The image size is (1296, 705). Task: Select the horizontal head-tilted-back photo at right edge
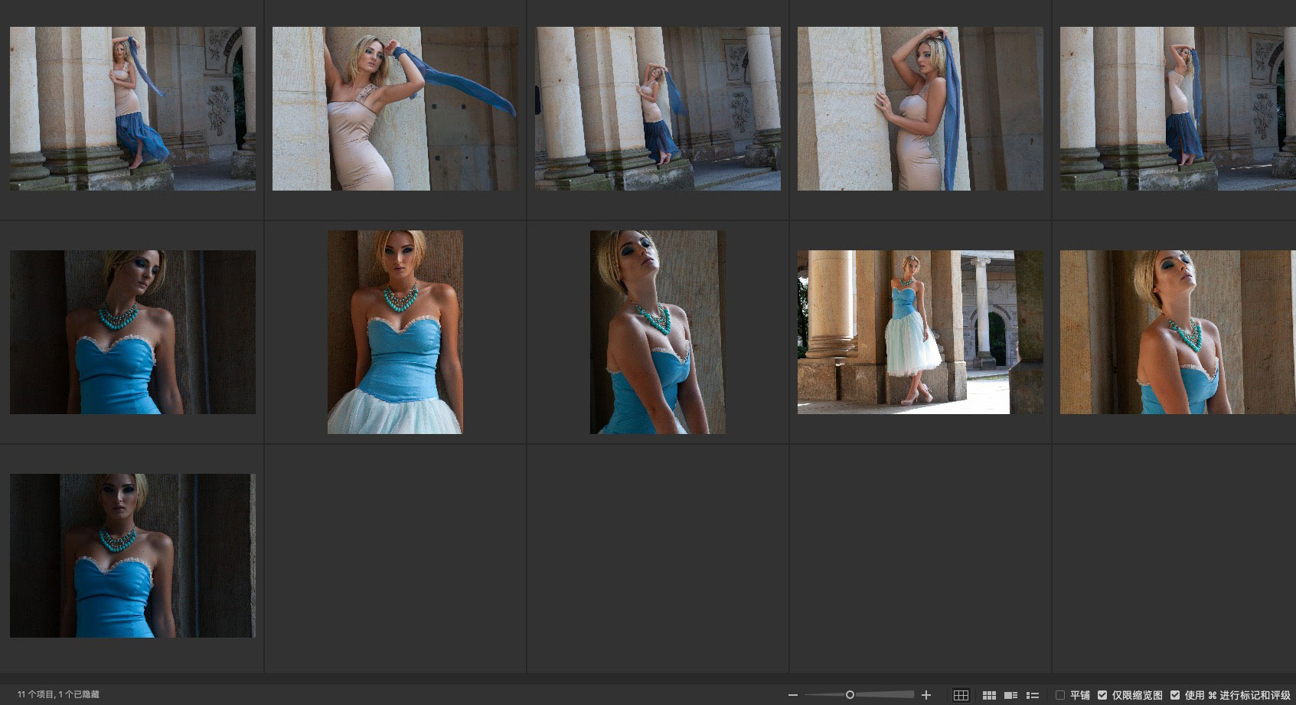pos(1177,332)
